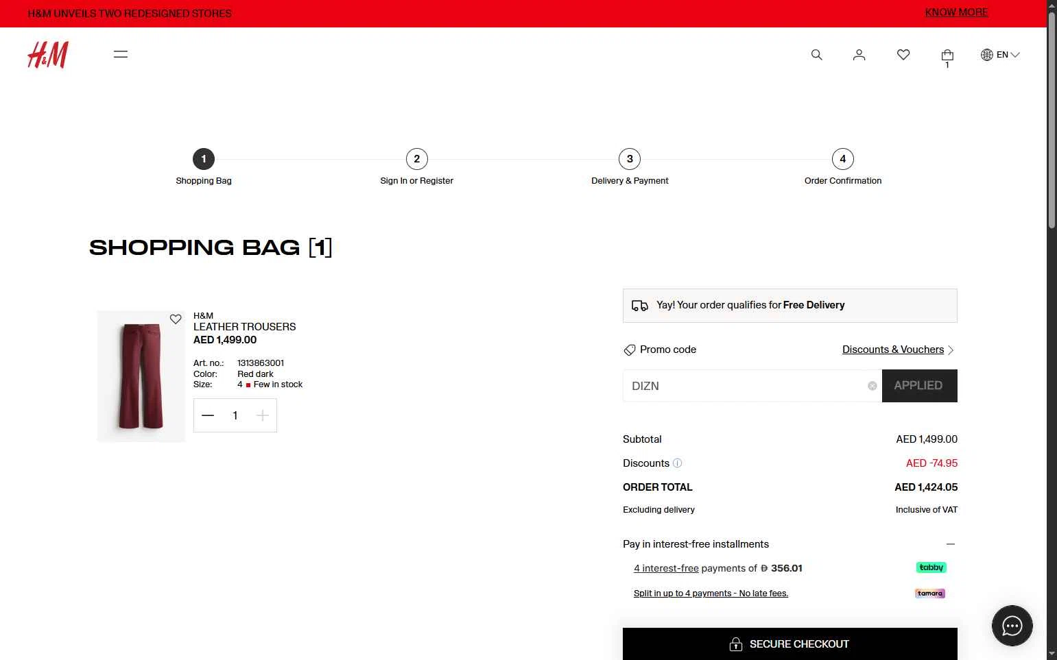This screenshot has height=660, width=1057.
Task: Expand the EN language dropdown chevron
Action: pyautogui.click(x=1015, y=55)
